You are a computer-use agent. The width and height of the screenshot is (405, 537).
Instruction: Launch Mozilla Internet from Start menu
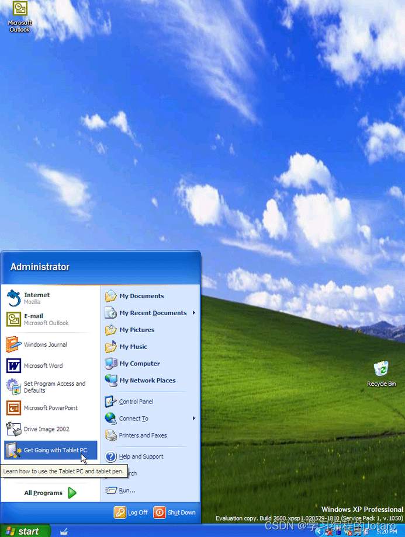pos(50,298)
